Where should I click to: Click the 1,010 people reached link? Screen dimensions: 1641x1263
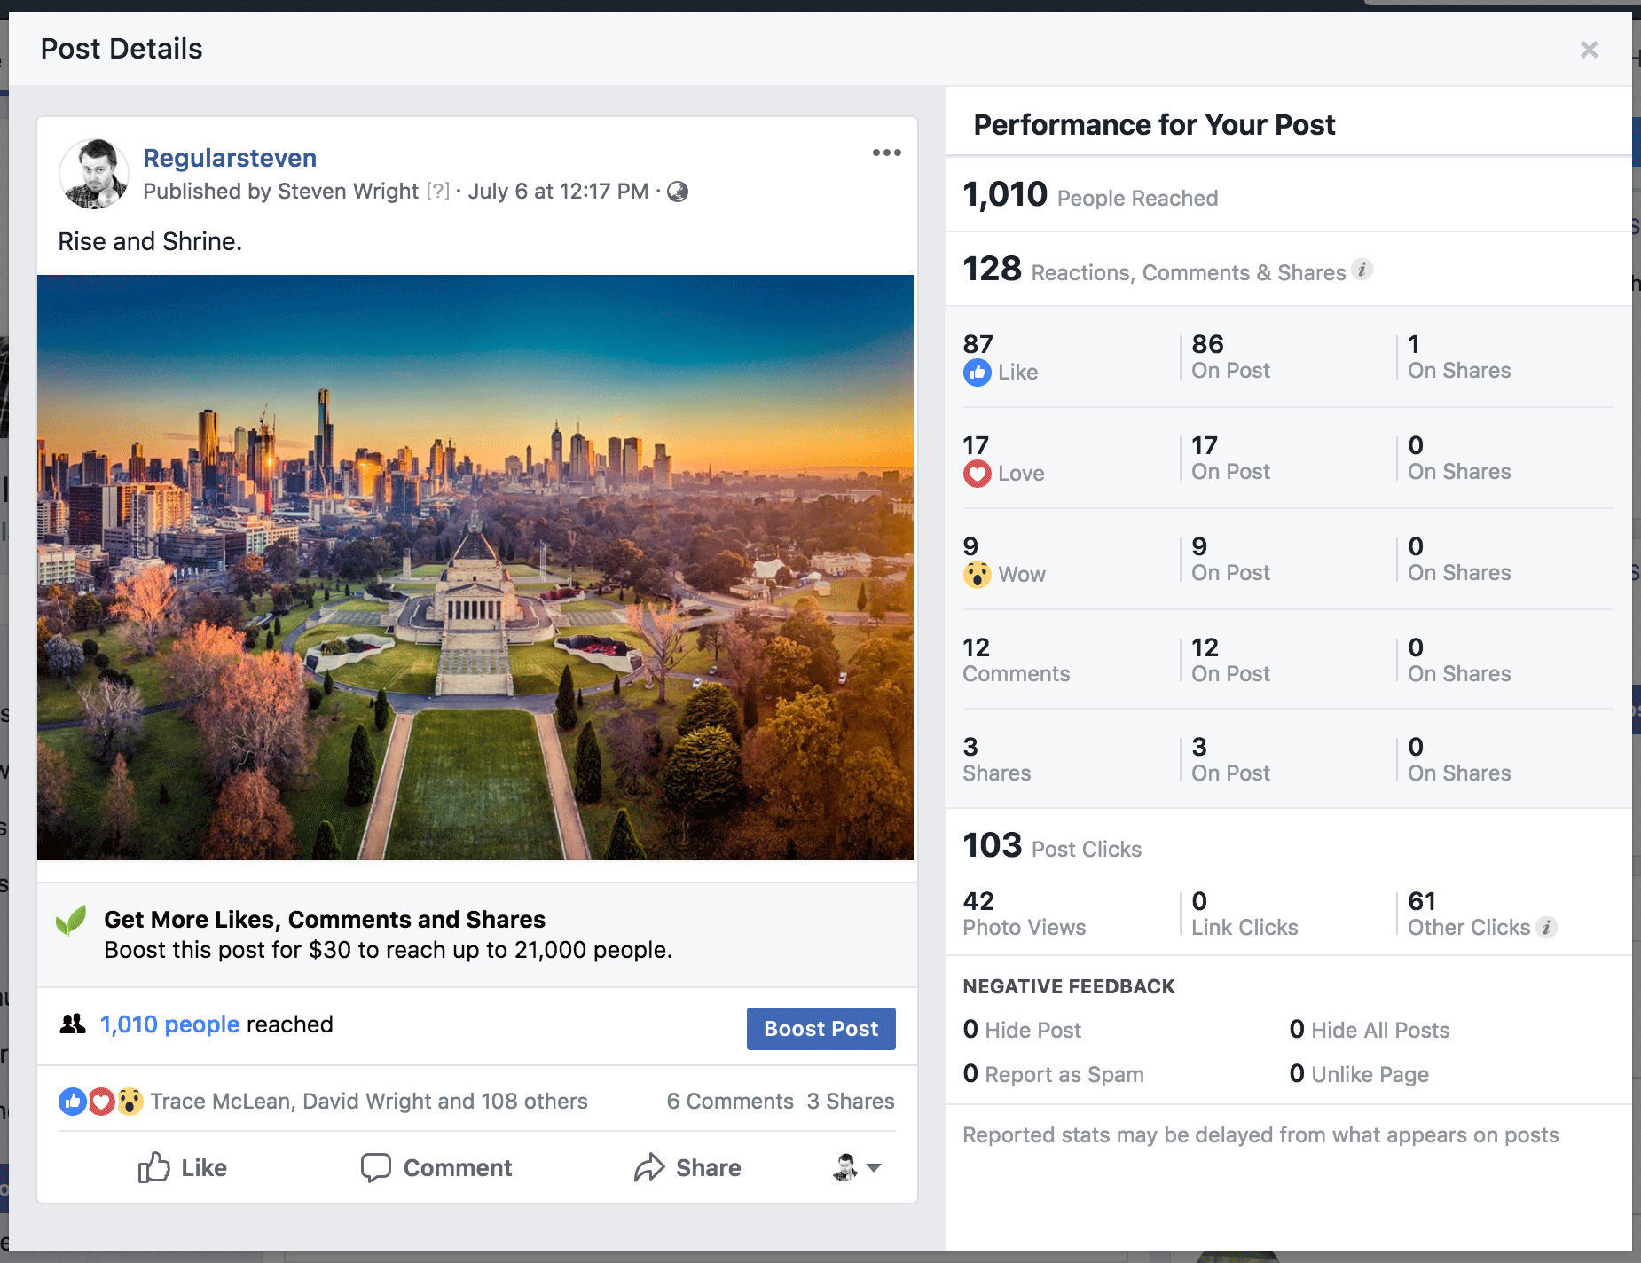(x=169, y=1024)
